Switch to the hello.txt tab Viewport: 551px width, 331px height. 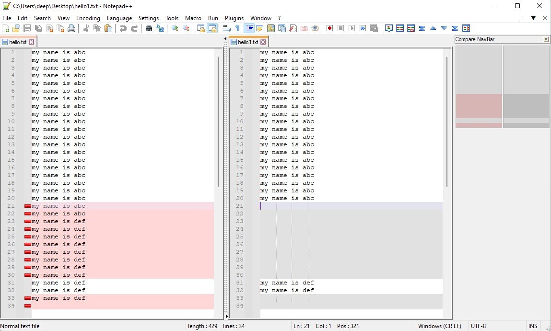(18, 42)
